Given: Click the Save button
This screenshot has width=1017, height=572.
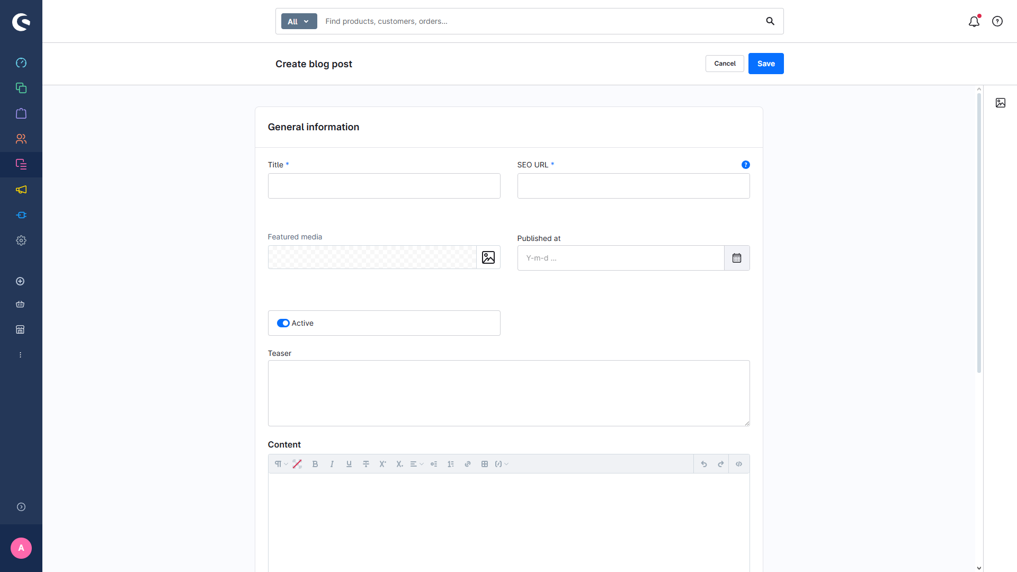Looking at the screenshot, I should tap(766, 64).
